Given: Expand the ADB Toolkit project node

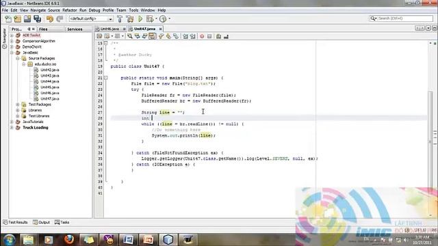Looking at the screenshot, I should [x=12, y=36].
